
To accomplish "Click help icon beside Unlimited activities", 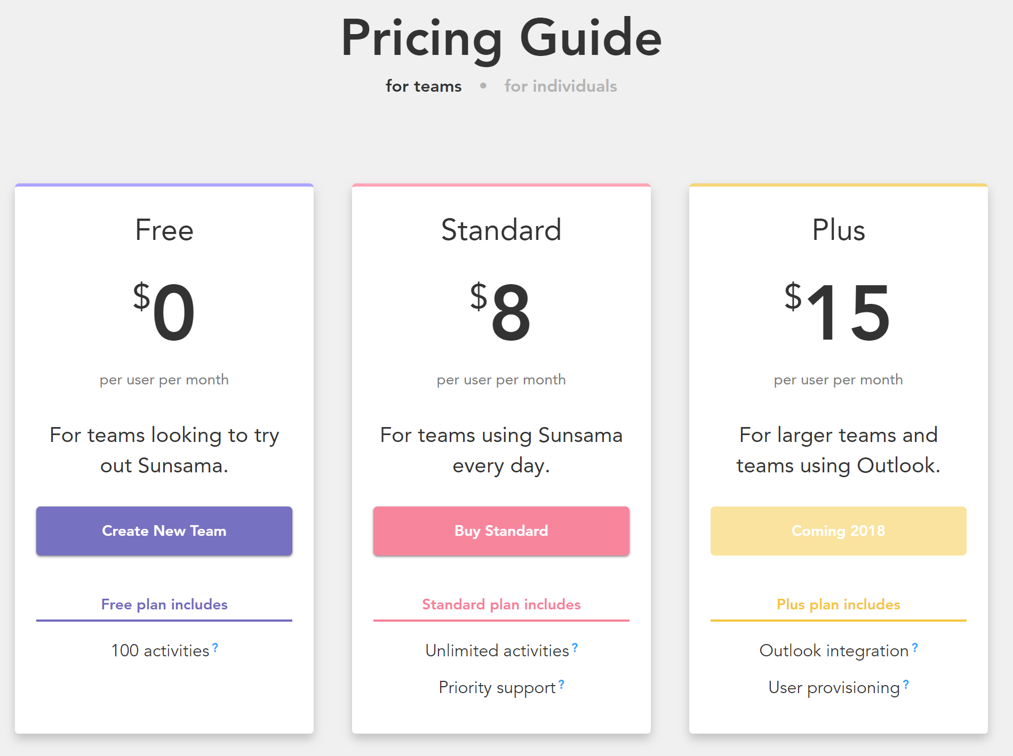I will (x=575, y=647).
